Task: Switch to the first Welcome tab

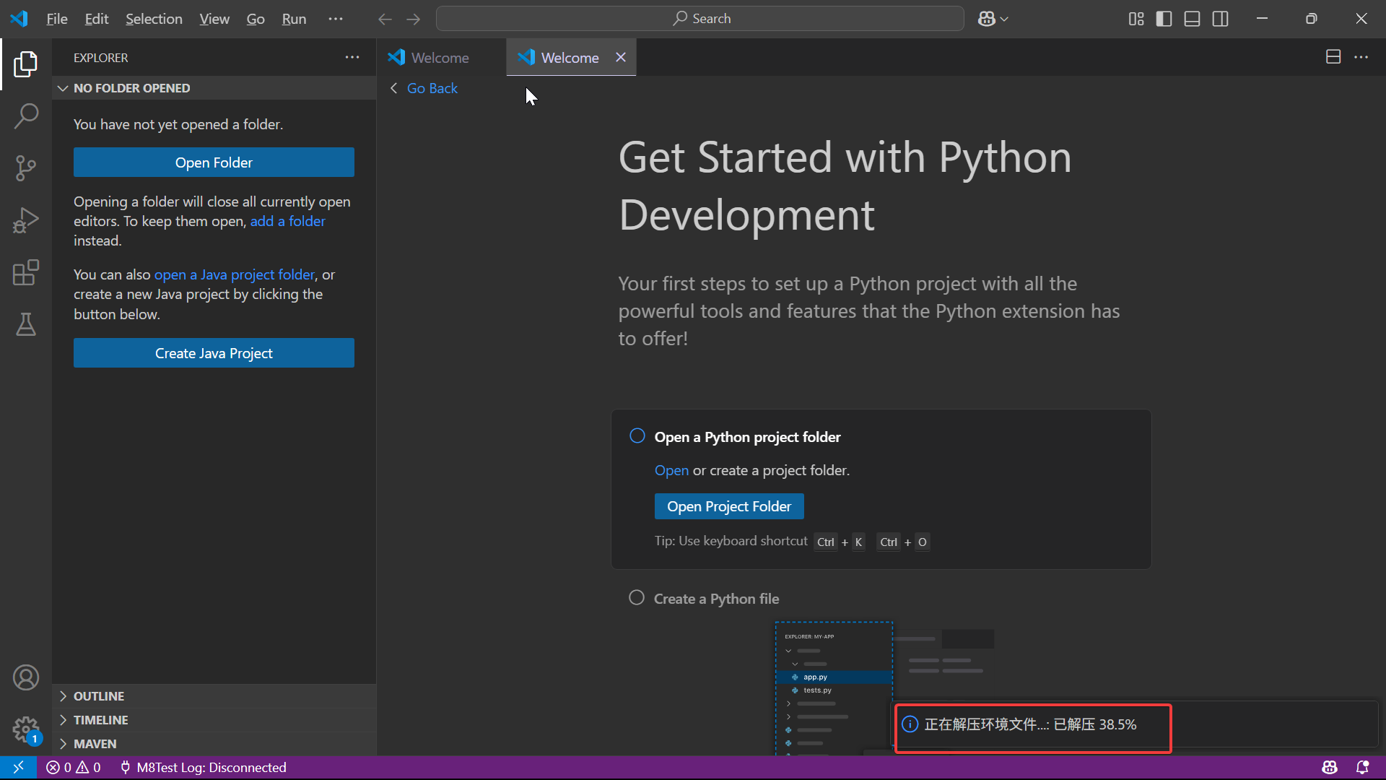Action: click(440, 58)
